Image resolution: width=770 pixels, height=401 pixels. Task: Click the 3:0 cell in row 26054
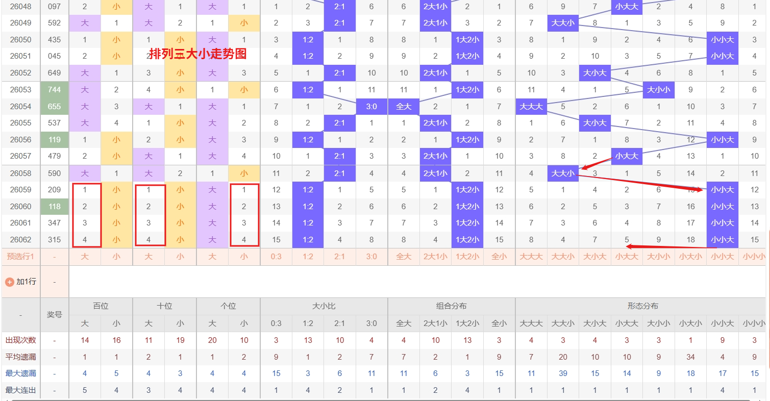[371, 107]
